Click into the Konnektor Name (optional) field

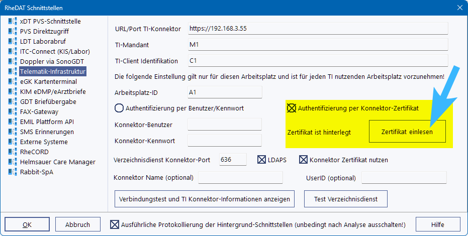click(x=240, y=178)
